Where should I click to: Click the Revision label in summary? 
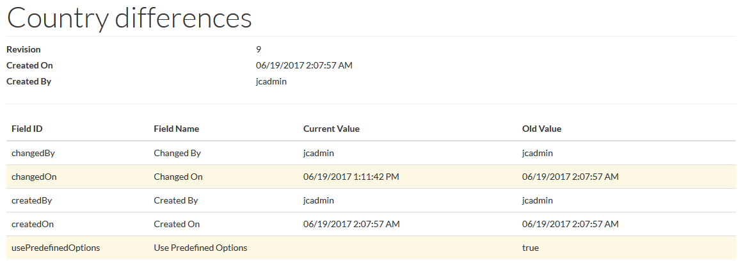24,49
